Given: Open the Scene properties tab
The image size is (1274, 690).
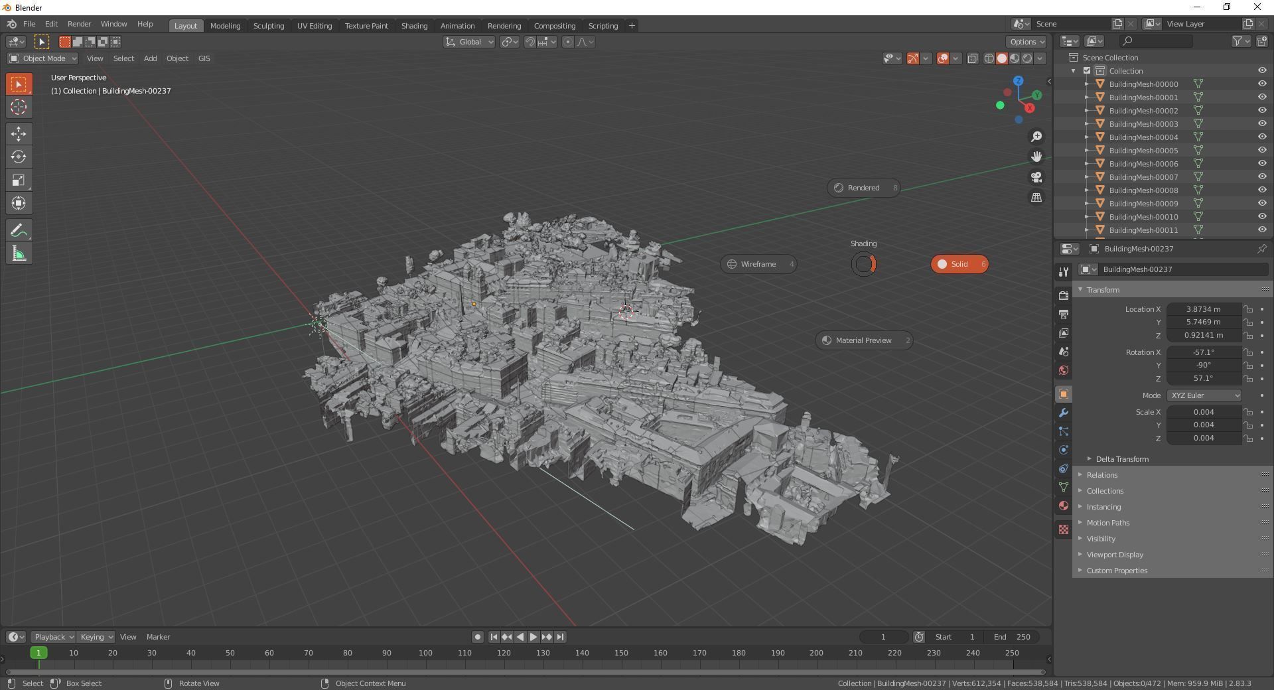Looking at the screenshot, I should coord(1064,352).
